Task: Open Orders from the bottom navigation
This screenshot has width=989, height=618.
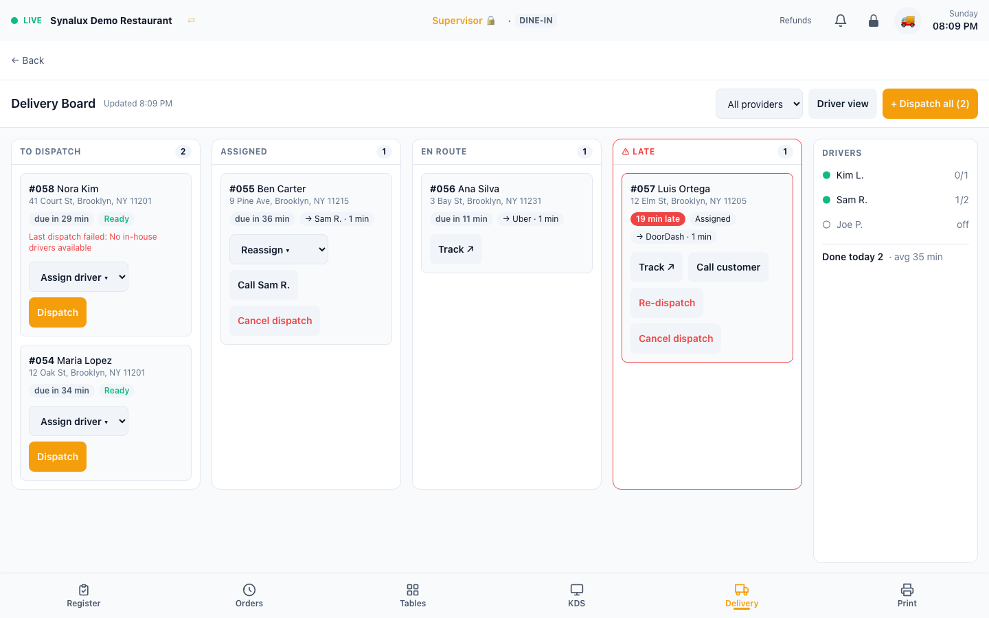Action: click(x=249, y=595)
